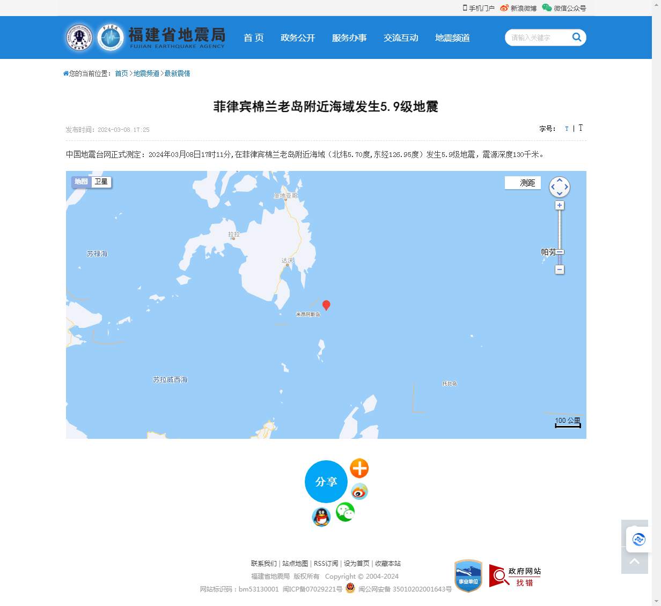The image size is (661, 606).
Task: Share via the green WeChat icon
Action: tap(345, 512)
